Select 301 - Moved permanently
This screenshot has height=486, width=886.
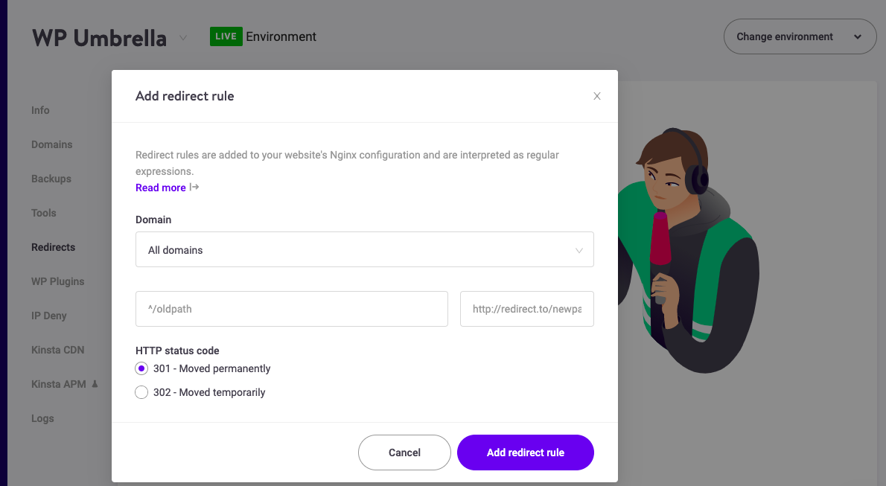coord(141,368)
